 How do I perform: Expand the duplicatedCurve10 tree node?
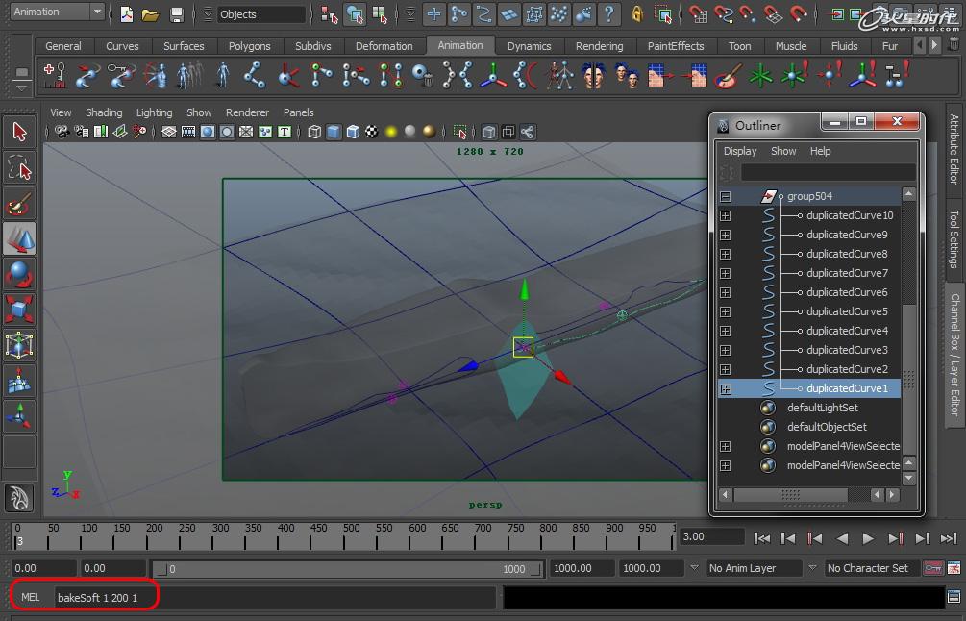pos(726,215)
